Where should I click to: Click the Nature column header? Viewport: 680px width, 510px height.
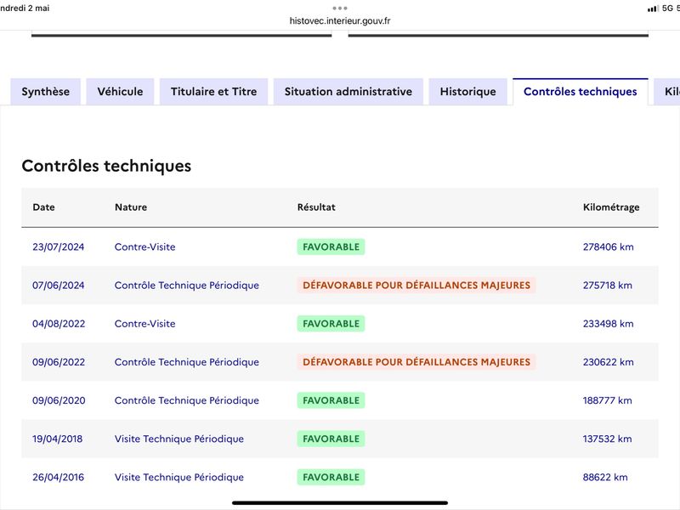point(131,207)
